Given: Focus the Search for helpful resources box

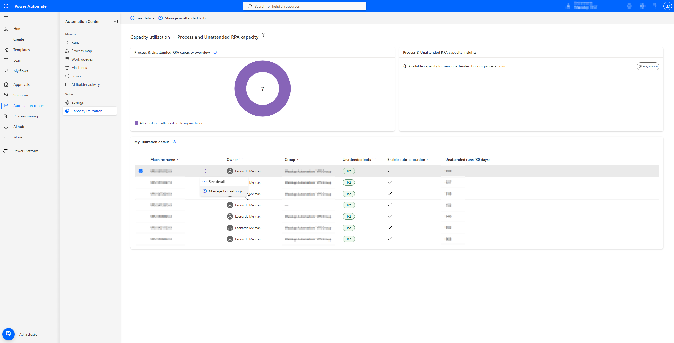Looking at the screenshot, I should coord(304,6).
